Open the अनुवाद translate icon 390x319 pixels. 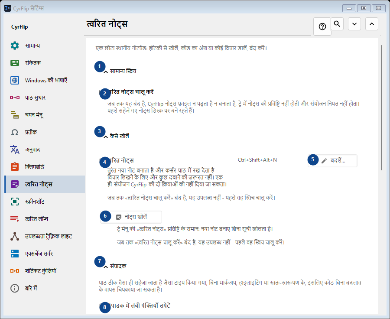point(15,150)
